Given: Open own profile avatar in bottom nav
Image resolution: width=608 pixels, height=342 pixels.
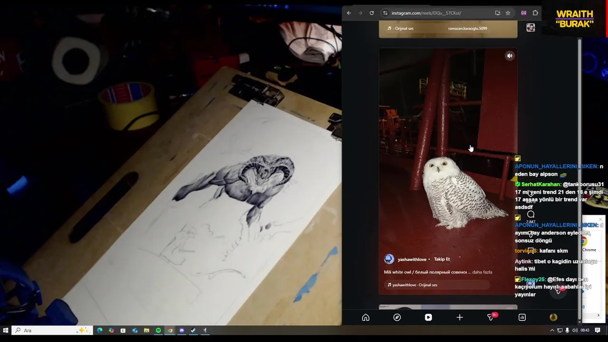Looking at the screenshot, I should coord(553,317).
